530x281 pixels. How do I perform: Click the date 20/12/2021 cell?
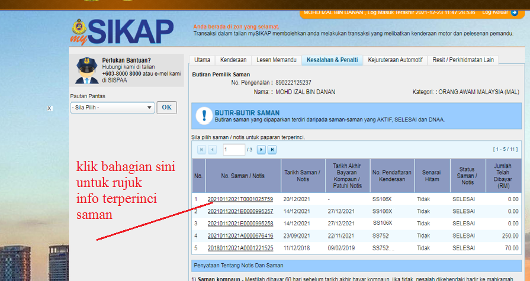point(297,199)
